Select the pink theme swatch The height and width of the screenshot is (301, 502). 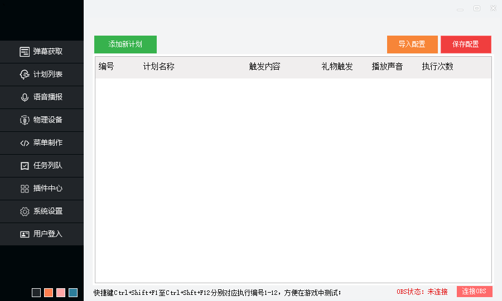pyautogui.click(x=61, y=293)
